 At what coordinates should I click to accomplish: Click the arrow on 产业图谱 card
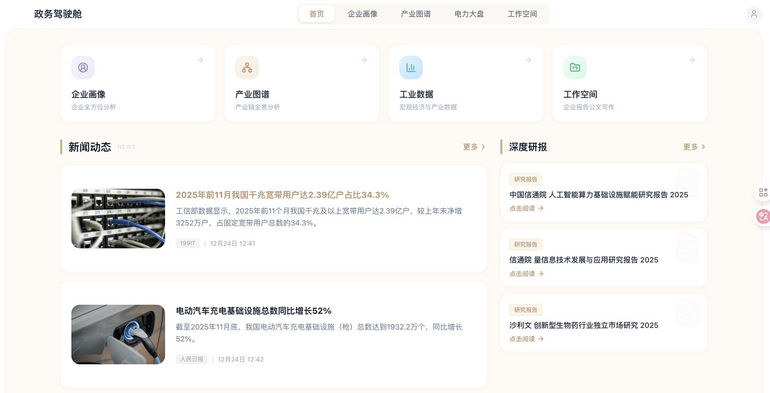[364, 60]
